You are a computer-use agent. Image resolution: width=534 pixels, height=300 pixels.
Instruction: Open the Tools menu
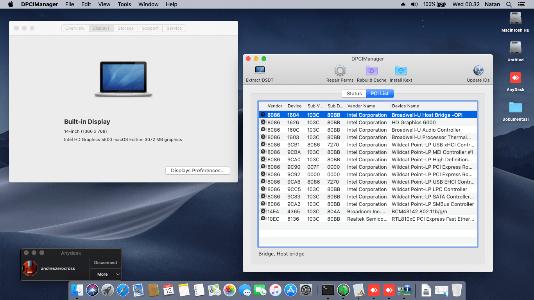coord(124,4)
